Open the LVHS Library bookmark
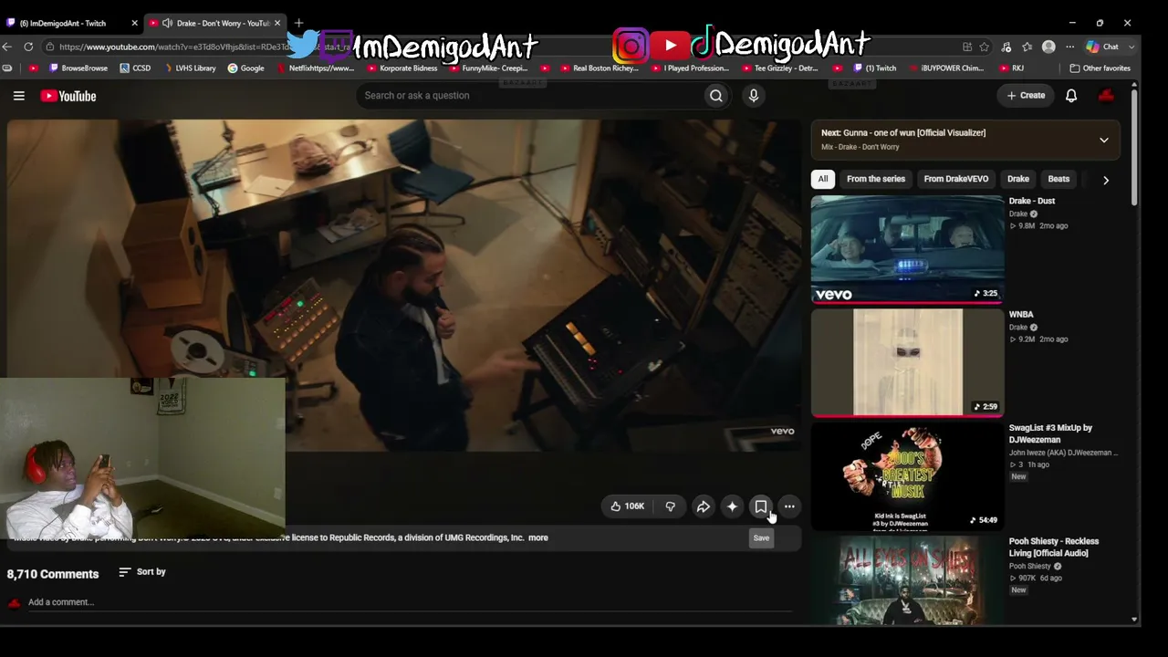Screen dimensions: 1168x657 [x=190, y=68]
